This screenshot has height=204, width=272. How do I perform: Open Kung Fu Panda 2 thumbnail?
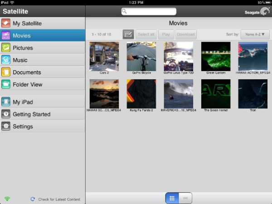pos(141,94)
